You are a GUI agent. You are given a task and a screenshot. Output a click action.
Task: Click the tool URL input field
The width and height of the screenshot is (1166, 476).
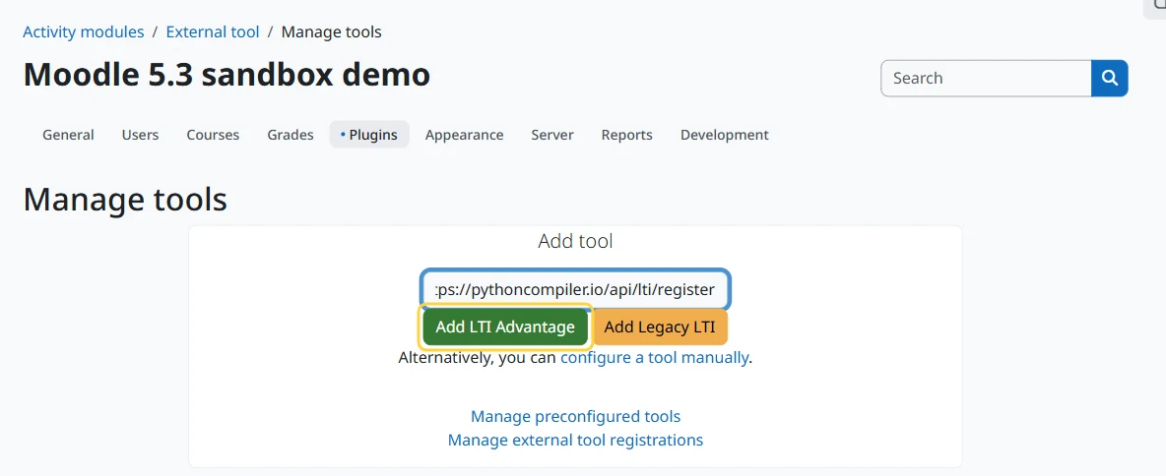(575, 289)
